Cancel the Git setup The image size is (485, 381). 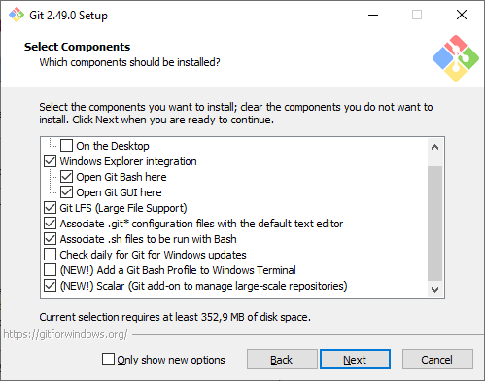point(437,360)
